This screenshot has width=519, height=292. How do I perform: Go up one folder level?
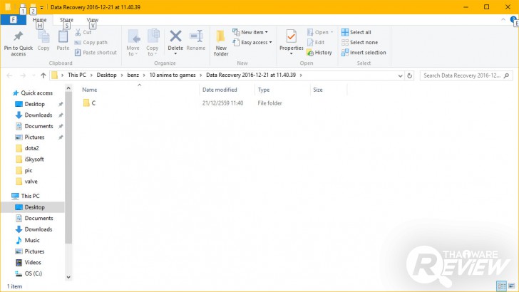(x=43, y=75)
